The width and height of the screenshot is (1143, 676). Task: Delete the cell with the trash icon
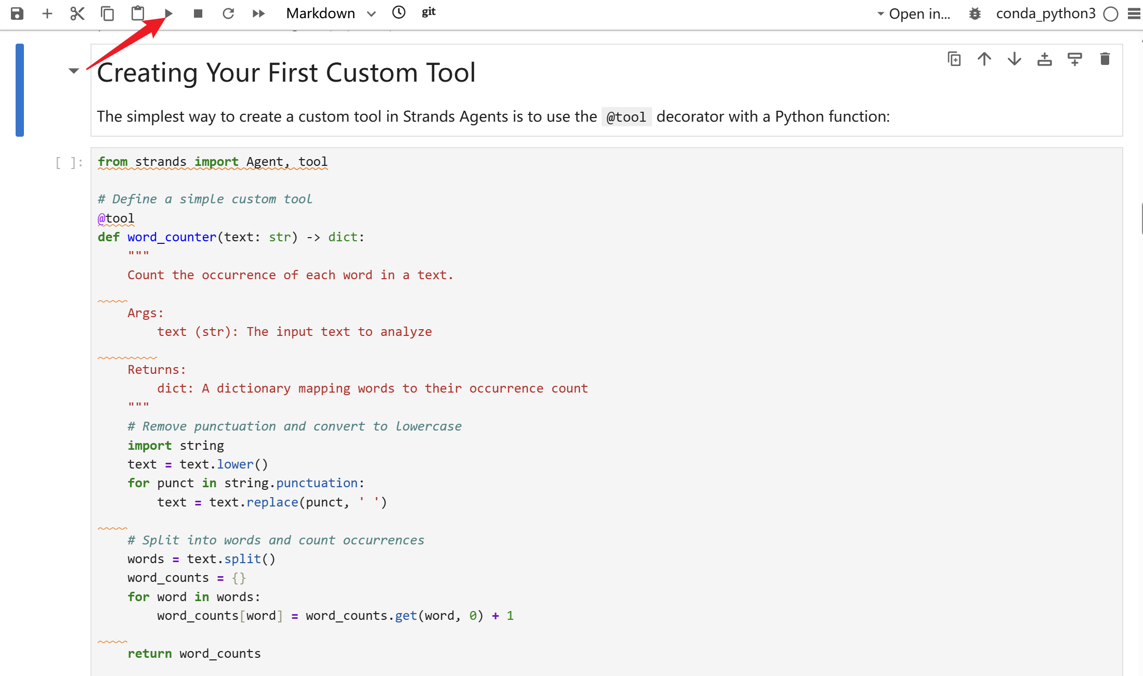click(x=1105, y=59)
